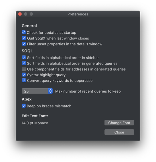
Task: Click the 14.0 pt Monaco font label
Action: tap(35, 123)
